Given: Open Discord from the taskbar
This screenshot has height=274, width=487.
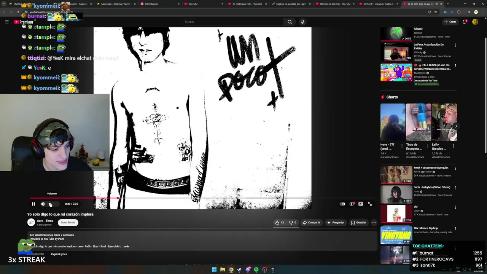Looking at the screenshot, I should point(248,269).
